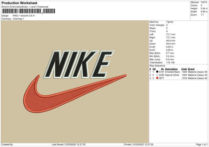Click the Natural White color swatch
Image resolution: width=209 pixels, height=147 pixels.
pos(157,75)
